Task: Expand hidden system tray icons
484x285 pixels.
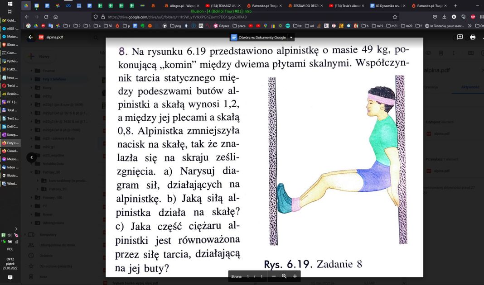Action: tap(16, 228)
